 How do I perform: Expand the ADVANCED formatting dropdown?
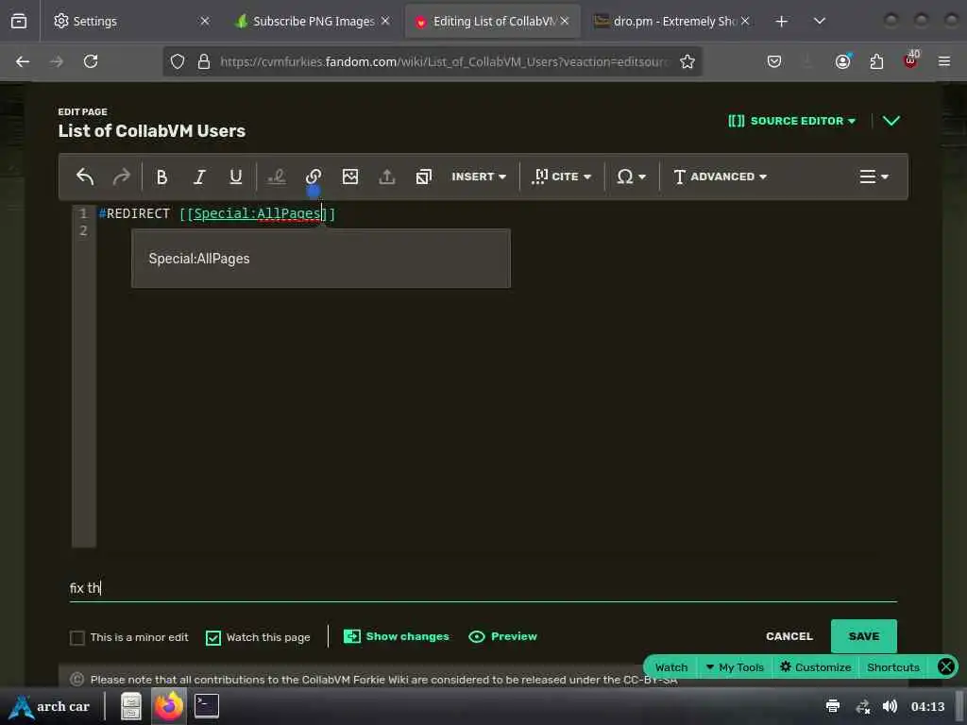[x=720, y=177]
